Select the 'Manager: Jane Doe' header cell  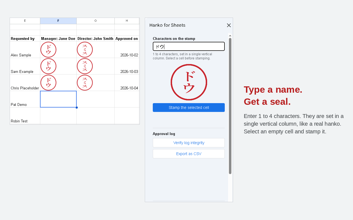pos(58,38)
